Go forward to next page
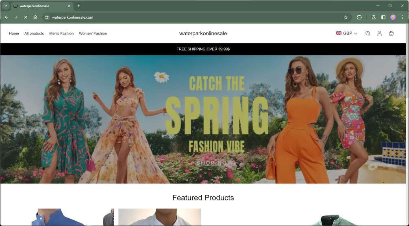 tap(16, 17)
